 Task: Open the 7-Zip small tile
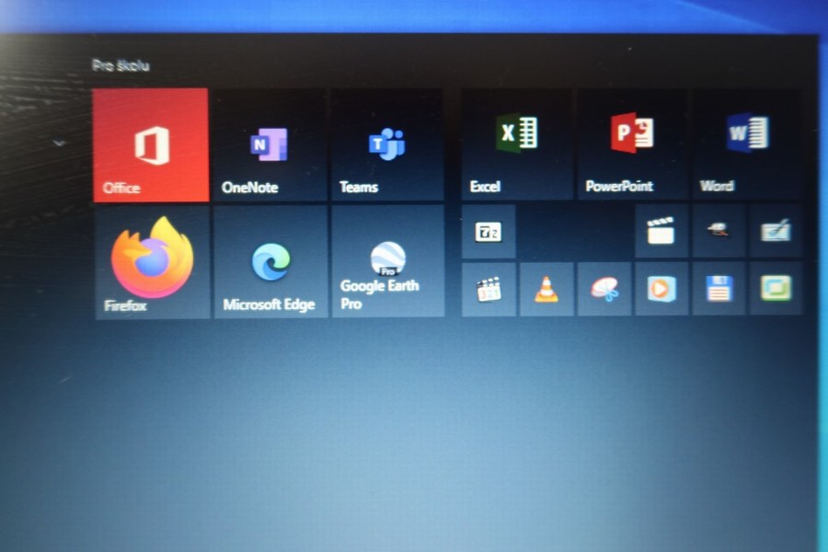pyautogui.click(x=489, y=232)
